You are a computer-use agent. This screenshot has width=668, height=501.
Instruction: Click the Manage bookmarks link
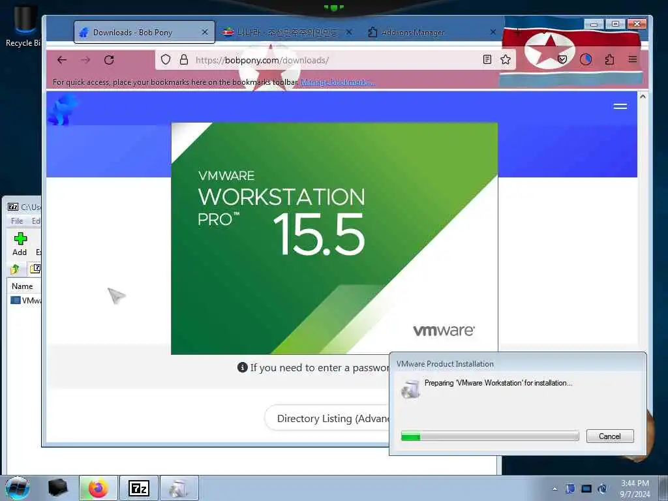(x=338, y=82)
